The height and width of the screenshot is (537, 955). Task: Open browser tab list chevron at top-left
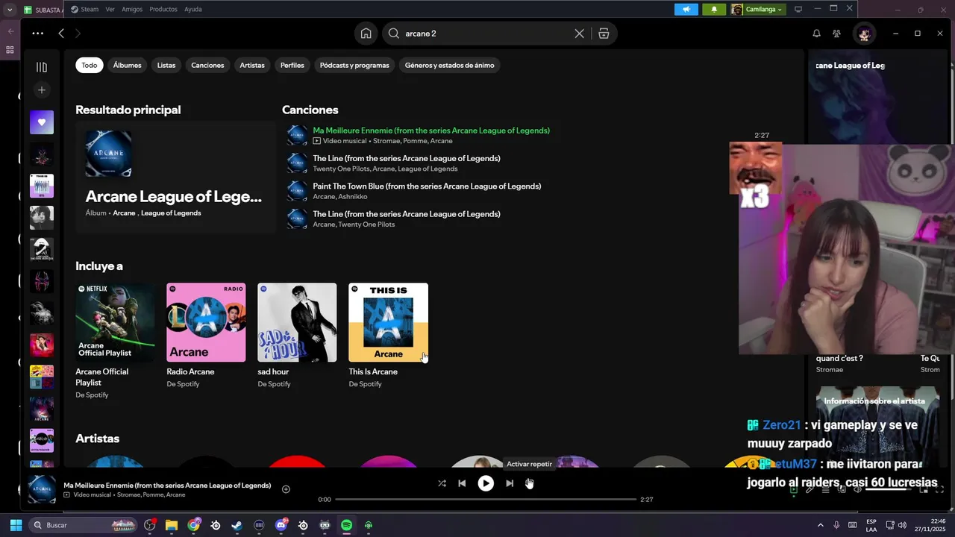coord(10,10)
